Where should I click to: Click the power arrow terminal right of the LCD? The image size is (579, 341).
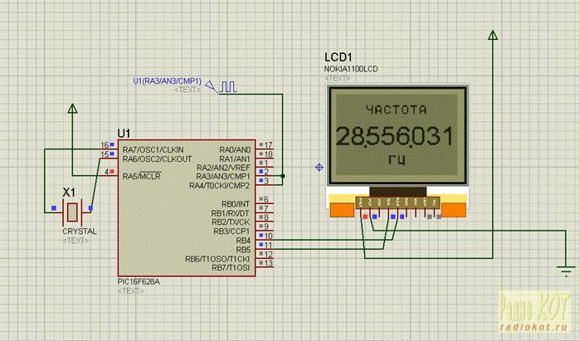[x=492, y=36]
